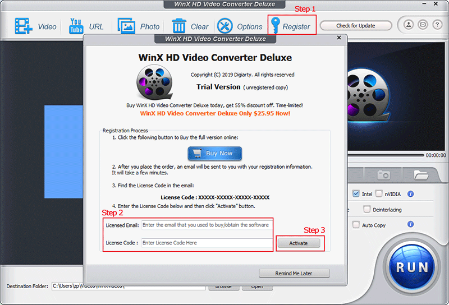Click Remind Me Later button
The width and height of the screenshot is (449, 305).
pyautogui.click(x=294, y=273)
